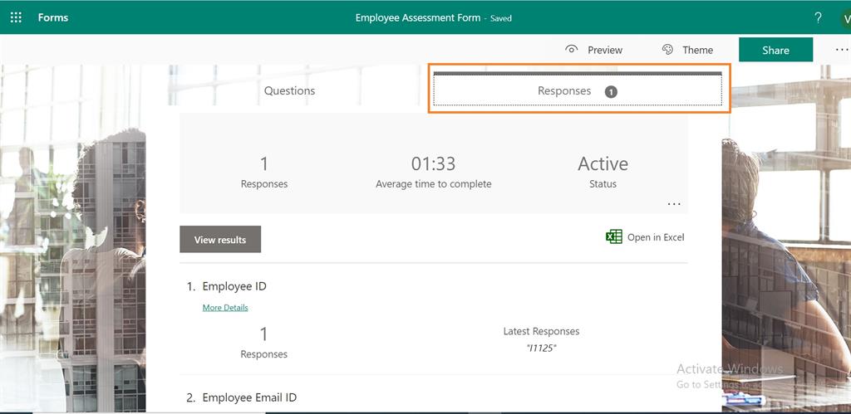Viewport: 851px width, 414px height.
Task: Click the Active status value
Action: coord(603,163)
